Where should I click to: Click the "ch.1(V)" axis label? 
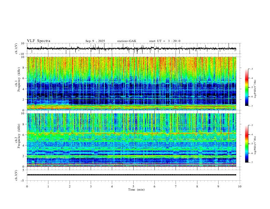[16, 48]
